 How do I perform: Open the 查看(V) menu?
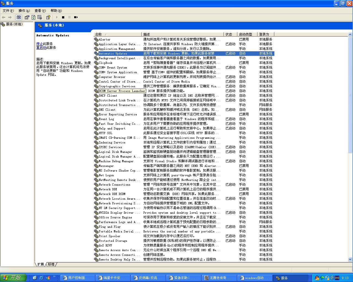point(40,11)
